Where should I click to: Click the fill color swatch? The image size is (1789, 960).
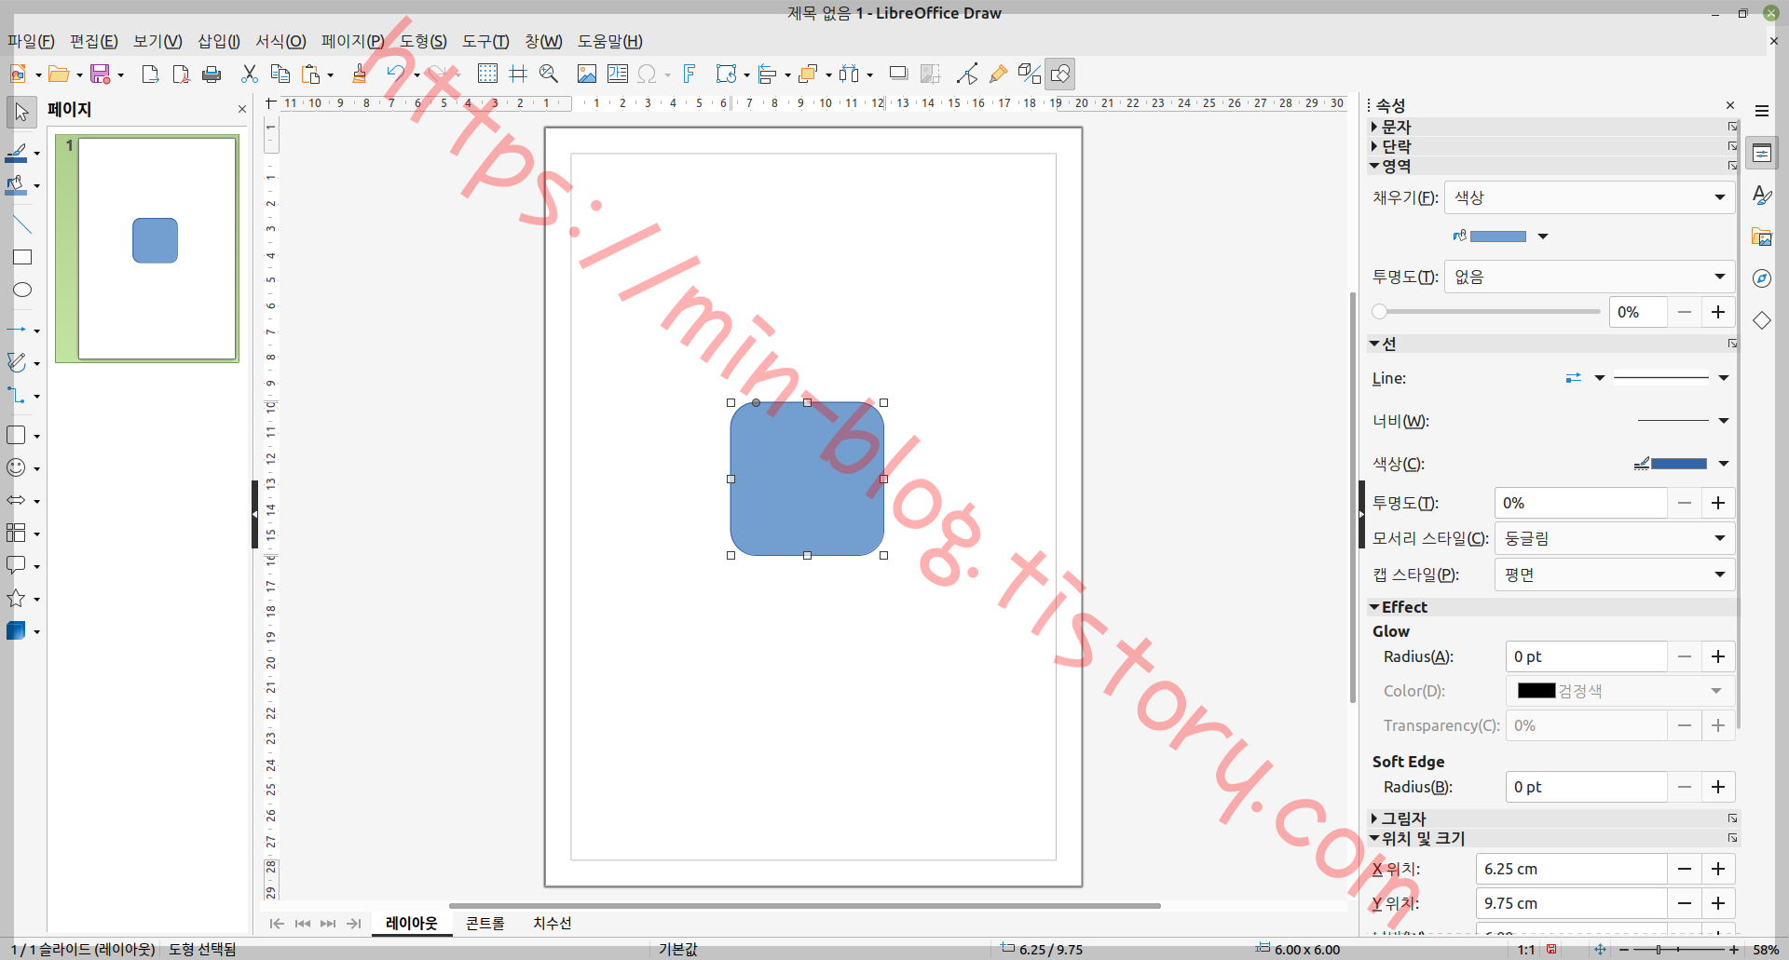[1498, 237]
